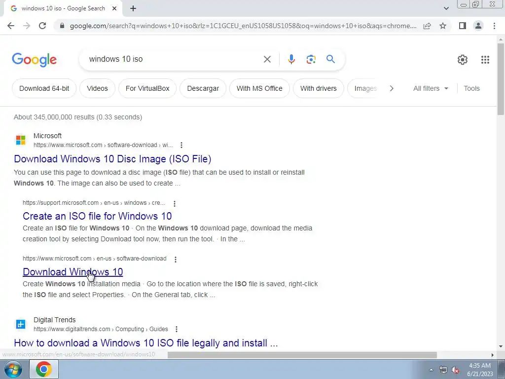Select the With drivers chip
505x379 pixels.
[318, 88]
